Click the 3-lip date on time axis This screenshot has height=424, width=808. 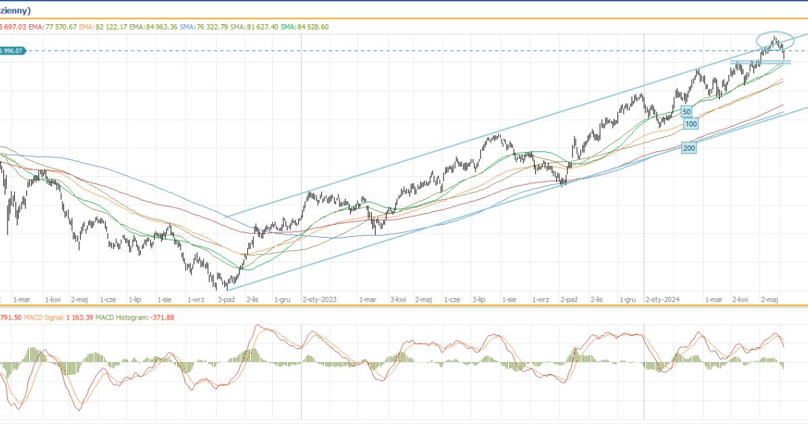coord(479,299)
